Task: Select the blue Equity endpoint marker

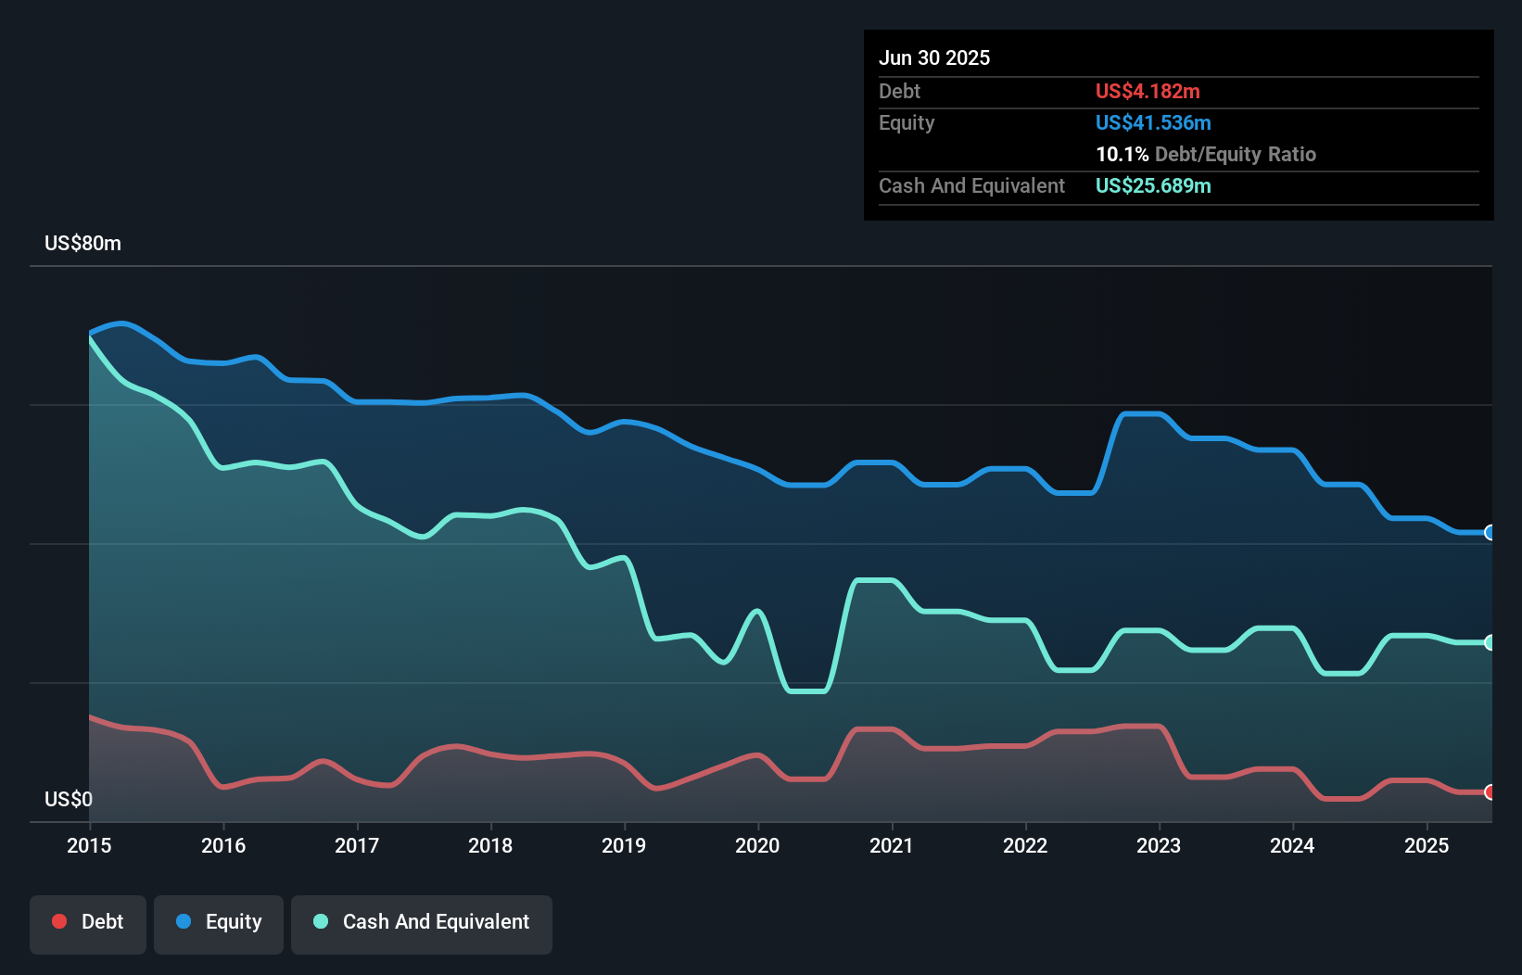Action: coord(1490,532)
